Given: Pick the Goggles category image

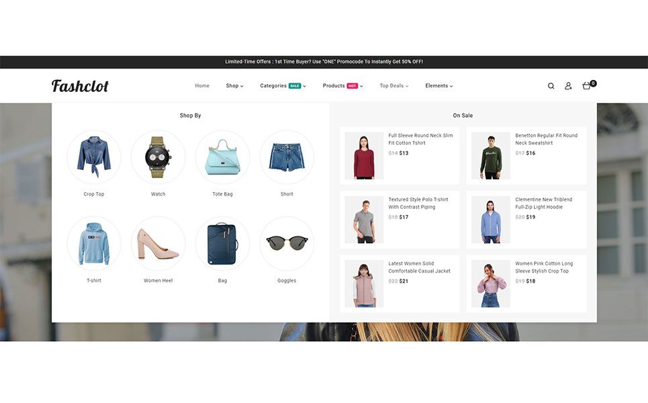Looking at the screenshot, I should tap(287, 243).
